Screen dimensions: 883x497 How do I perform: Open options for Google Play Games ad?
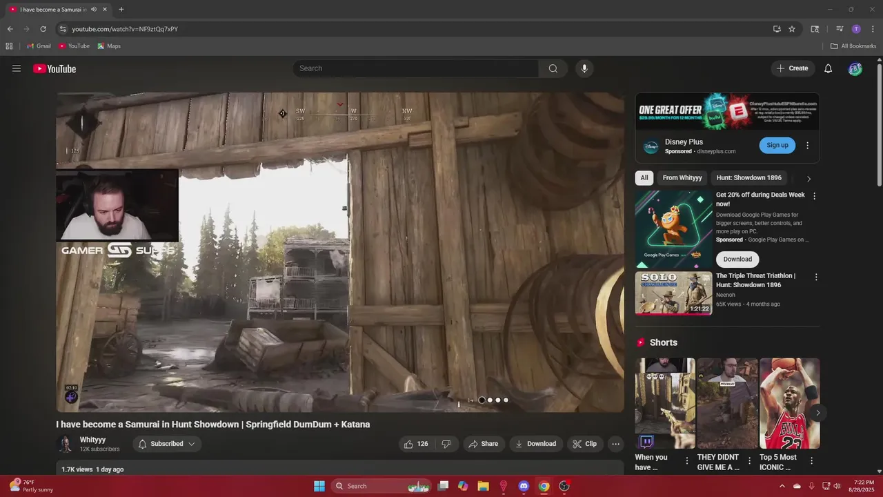tap(814, 196)
